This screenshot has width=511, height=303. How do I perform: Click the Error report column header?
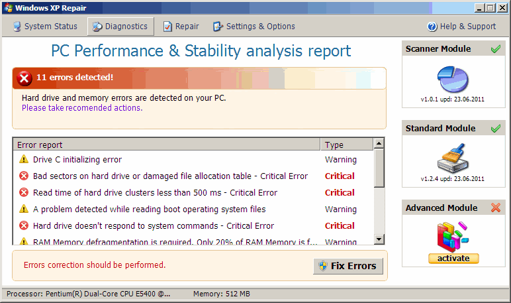167,145
